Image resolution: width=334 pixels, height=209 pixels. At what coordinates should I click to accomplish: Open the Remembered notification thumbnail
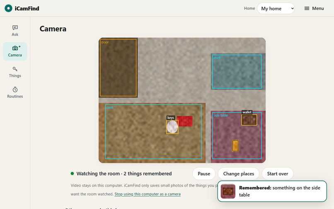point(228,191)
